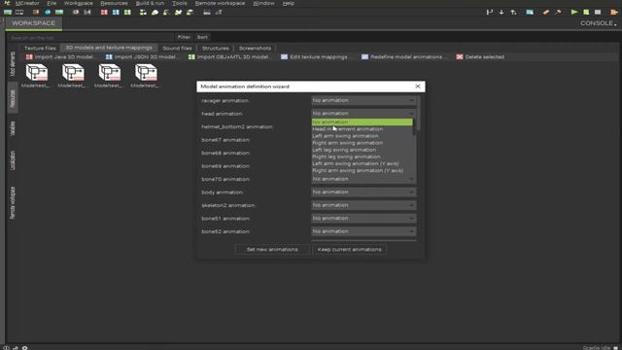Click the filmstrip animated texture toolbar icon
Screen dimensions: 622x350
click(x=19, y=13)
